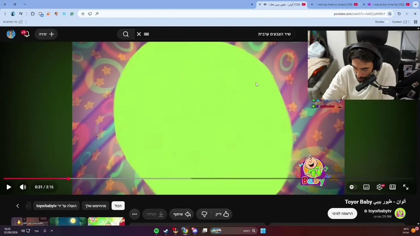This screenshot has height=236, width=420.
Task: Exit full screen using the player icon
Action: pyautogui.click(x=406, y=187)
